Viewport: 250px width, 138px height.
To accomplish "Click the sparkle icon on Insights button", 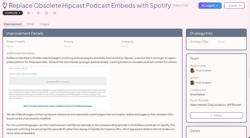I will point(203,6).
